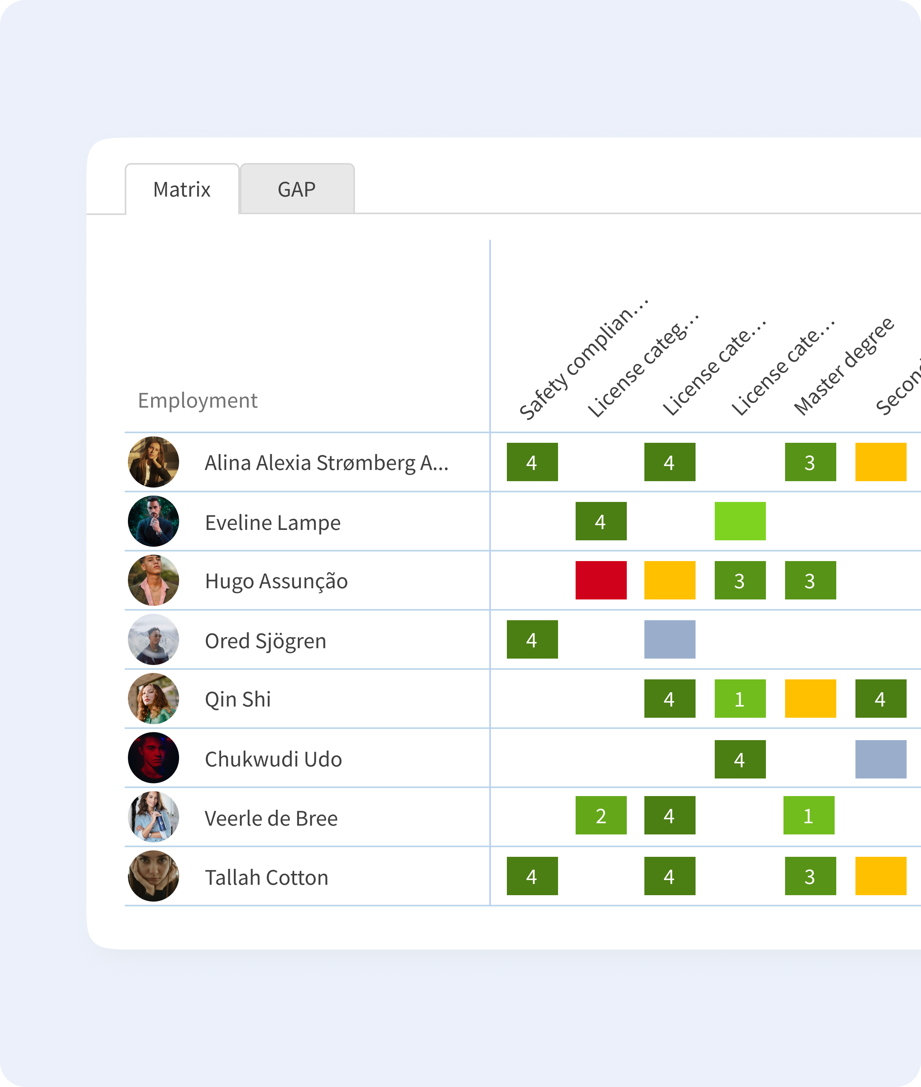Viewport: 921px width, 1087px height.
Task: Open Veerle de Bree's name link
Action: [x=271, y=818]
